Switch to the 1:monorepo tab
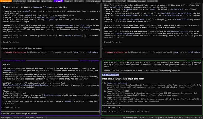203x119 pixels. click(6, 1)
